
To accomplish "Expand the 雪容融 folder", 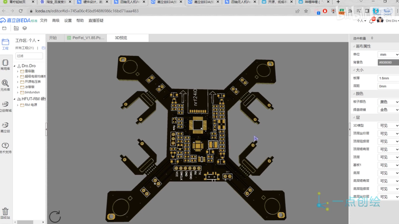I will point(18,71).
